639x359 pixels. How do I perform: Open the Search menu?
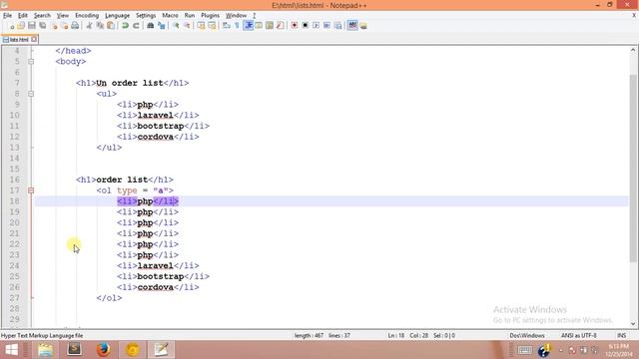coord(42,16)
